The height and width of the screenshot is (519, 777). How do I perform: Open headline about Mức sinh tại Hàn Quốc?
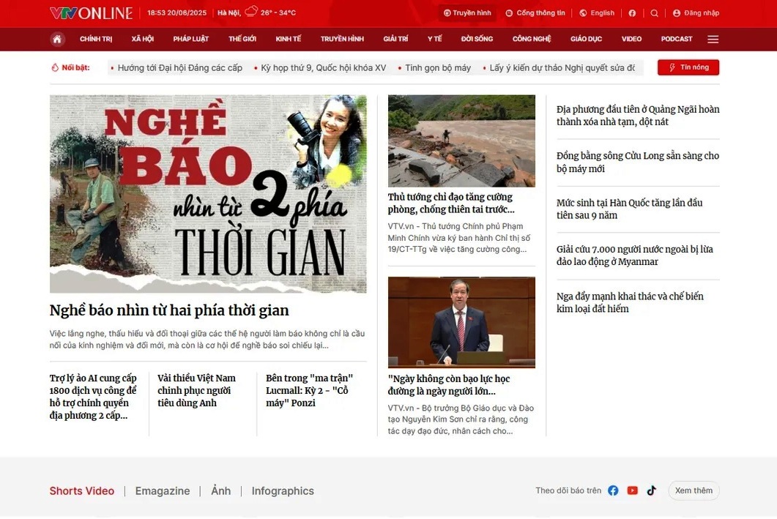[x=629, y=209]
